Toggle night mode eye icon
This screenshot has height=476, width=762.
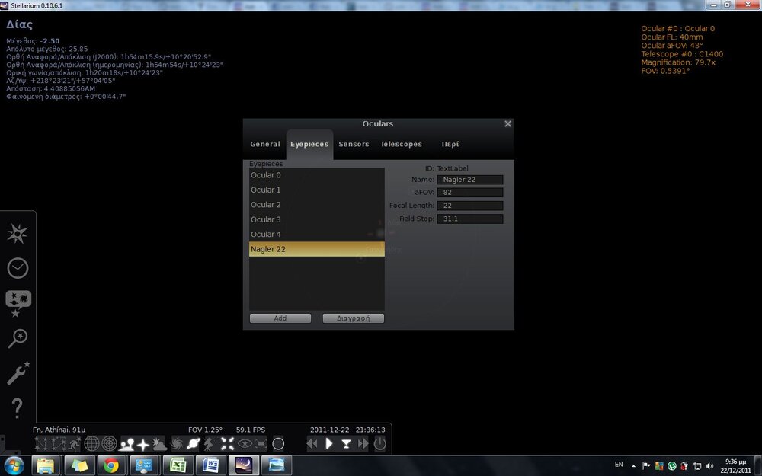[245, 443]
